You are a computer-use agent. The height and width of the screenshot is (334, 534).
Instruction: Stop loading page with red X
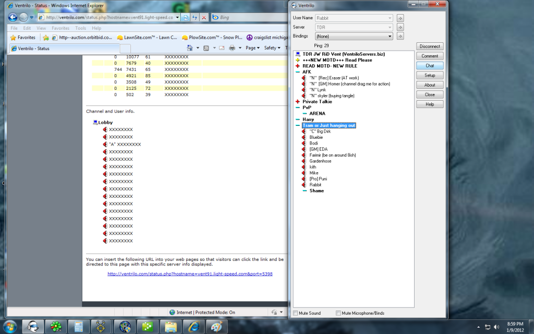204,17
